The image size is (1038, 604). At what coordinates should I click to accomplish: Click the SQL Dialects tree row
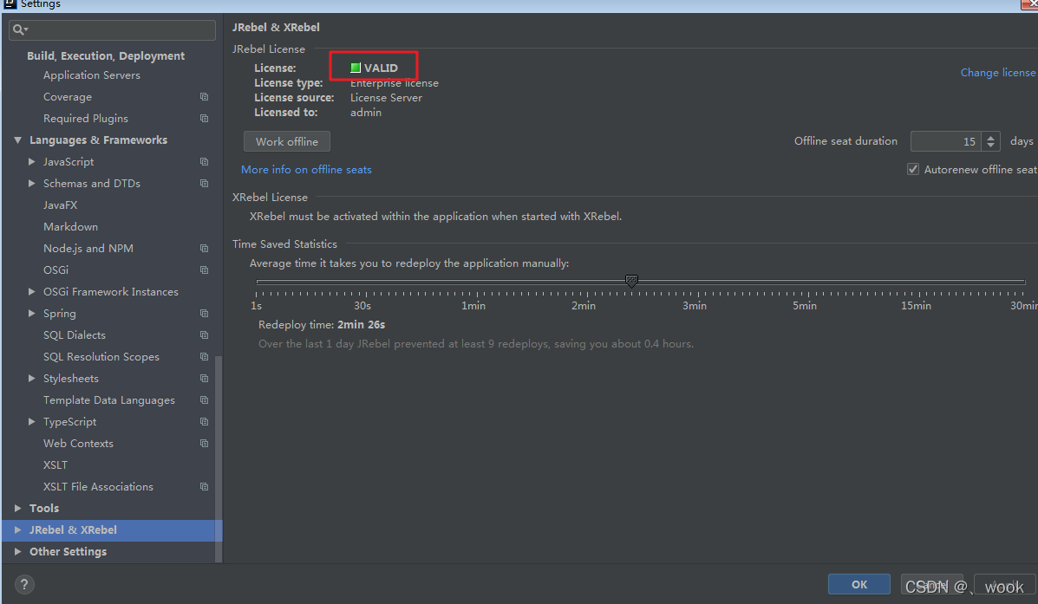pyautogui.click(x=112, y=334)
